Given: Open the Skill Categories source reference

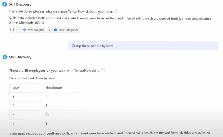Looking at the screenshot, I should click(64, 30).
